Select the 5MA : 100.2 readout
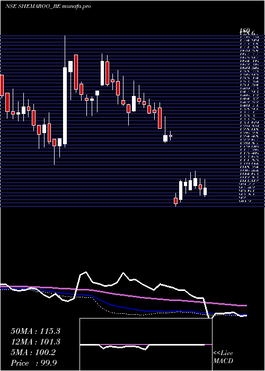265x371 pixels. (x=33, y=352)
